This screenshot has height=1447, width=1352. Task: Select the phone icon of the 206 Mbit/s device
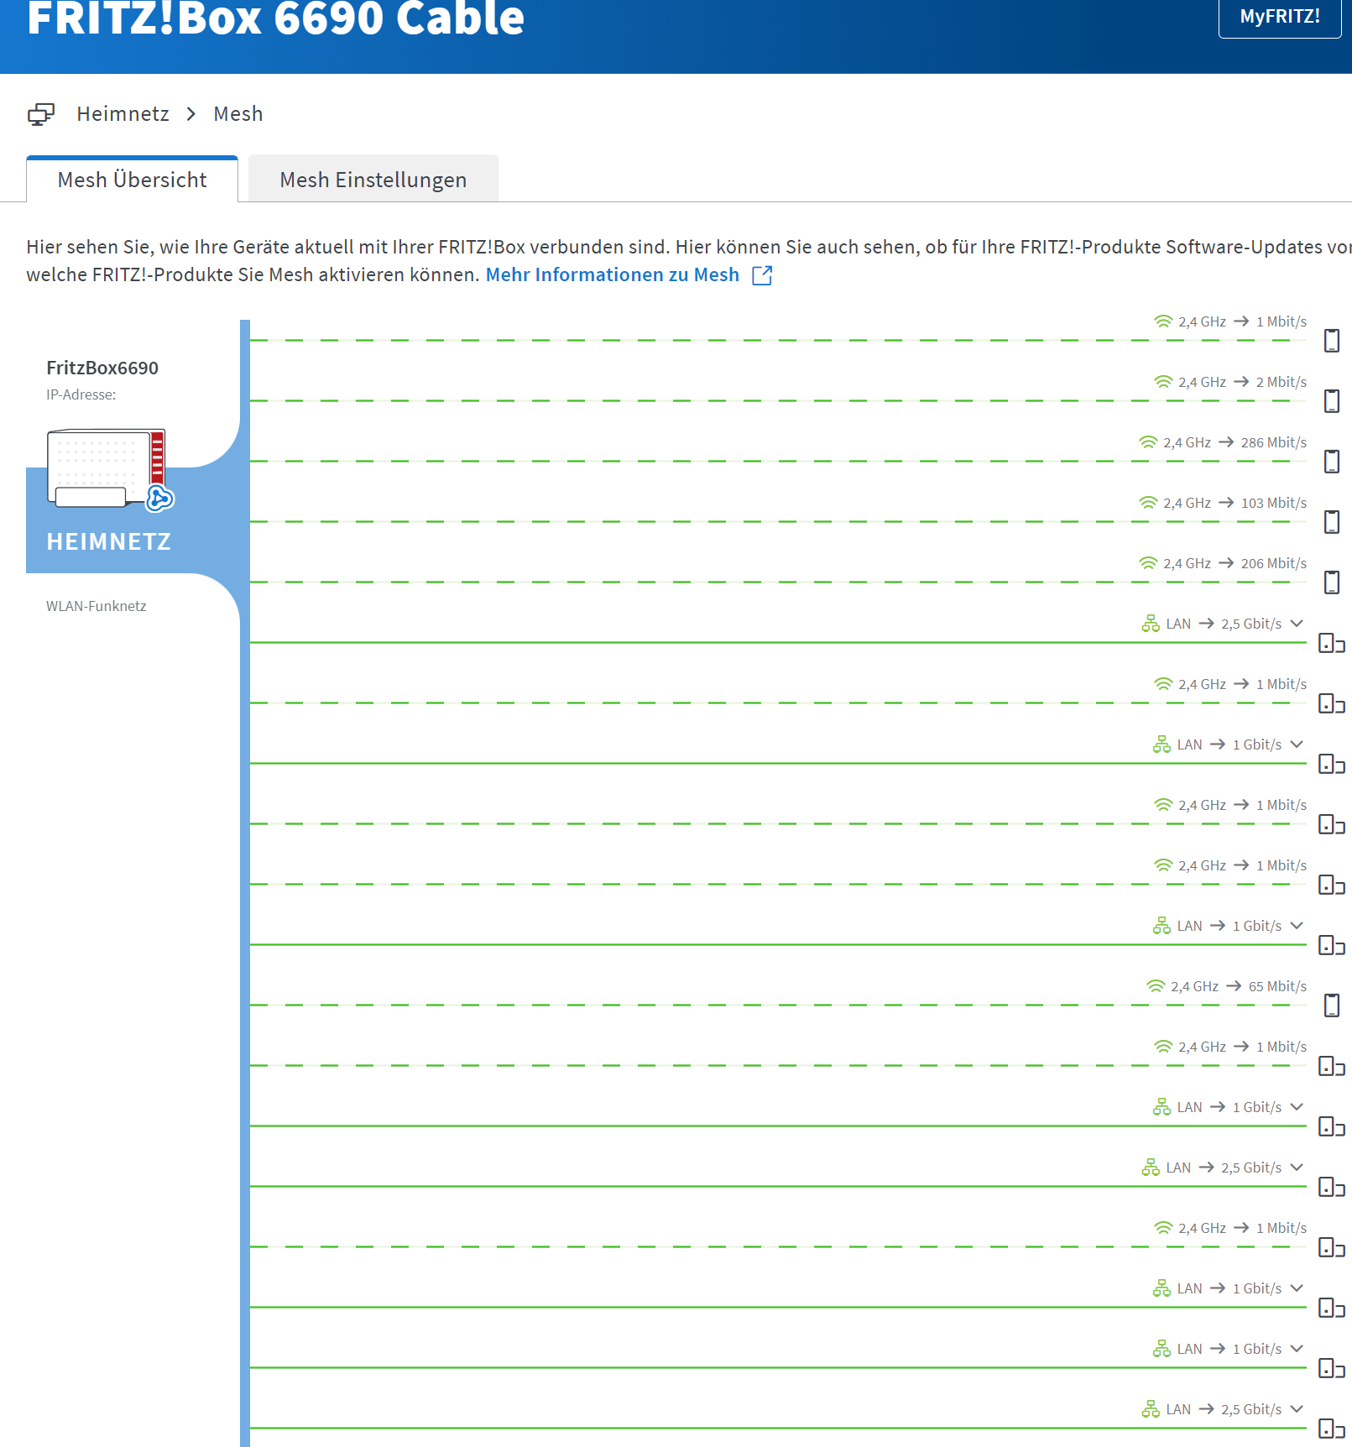[1332, 582]
